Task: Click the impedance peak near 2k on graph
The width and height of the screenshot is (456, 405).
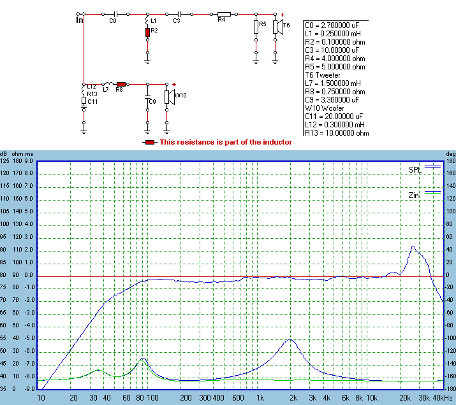Action: pyautogui.click(x=290, y=339)
